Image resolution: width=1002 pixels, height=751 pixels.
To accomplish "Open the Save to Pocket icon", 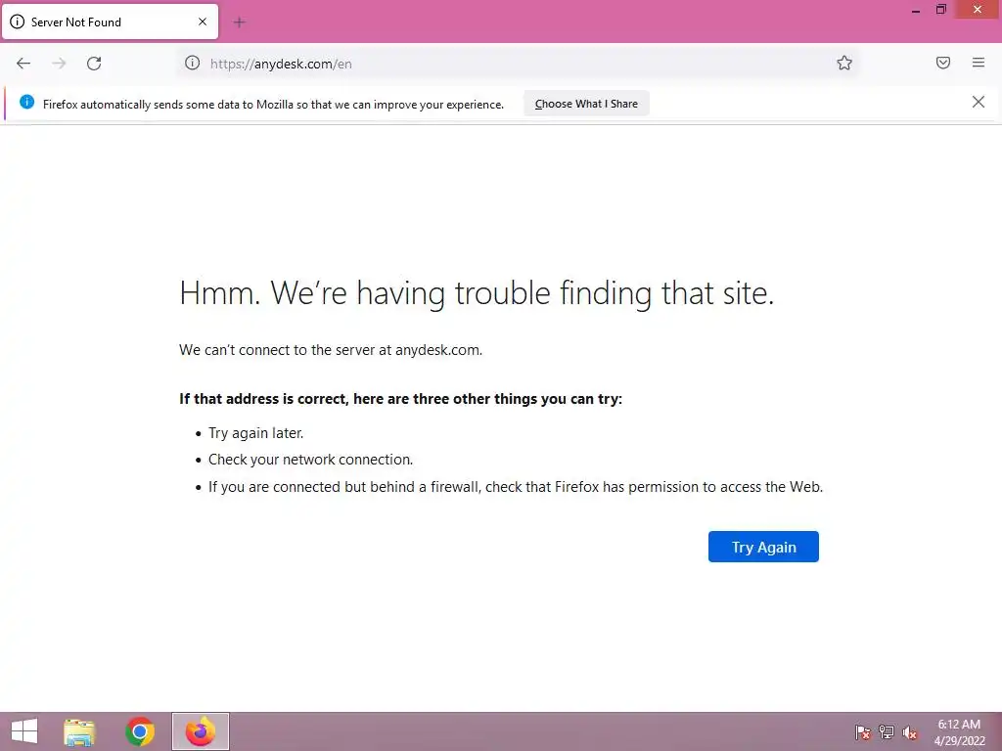I will pyautogui.click(x=943, y=63).
